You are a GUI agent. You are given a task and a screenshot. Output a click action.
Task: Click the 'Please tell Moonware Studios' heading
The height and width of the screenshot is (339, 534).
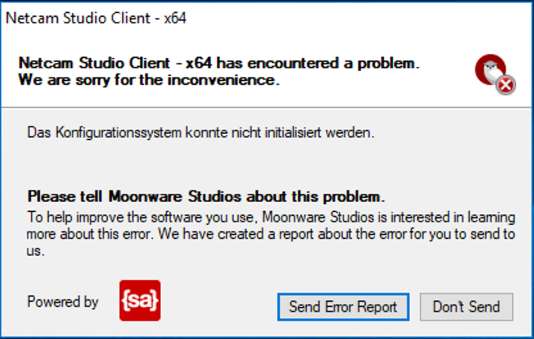pyautogui.click(x=205, y=196)
